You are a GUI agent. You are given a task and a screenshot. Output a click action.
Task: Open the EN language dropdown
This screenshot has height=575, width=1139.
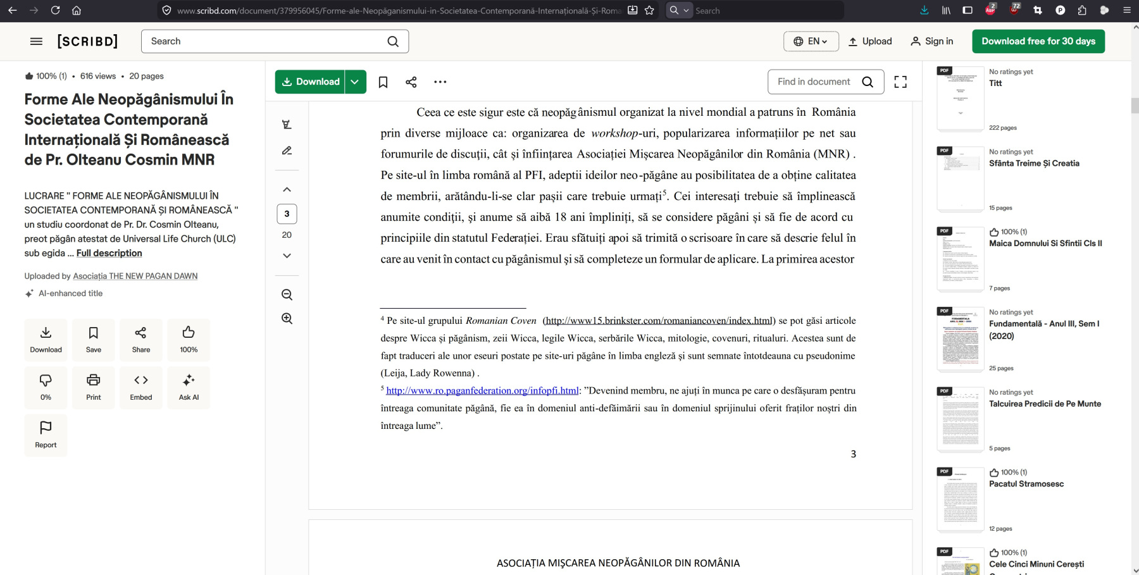811,41
